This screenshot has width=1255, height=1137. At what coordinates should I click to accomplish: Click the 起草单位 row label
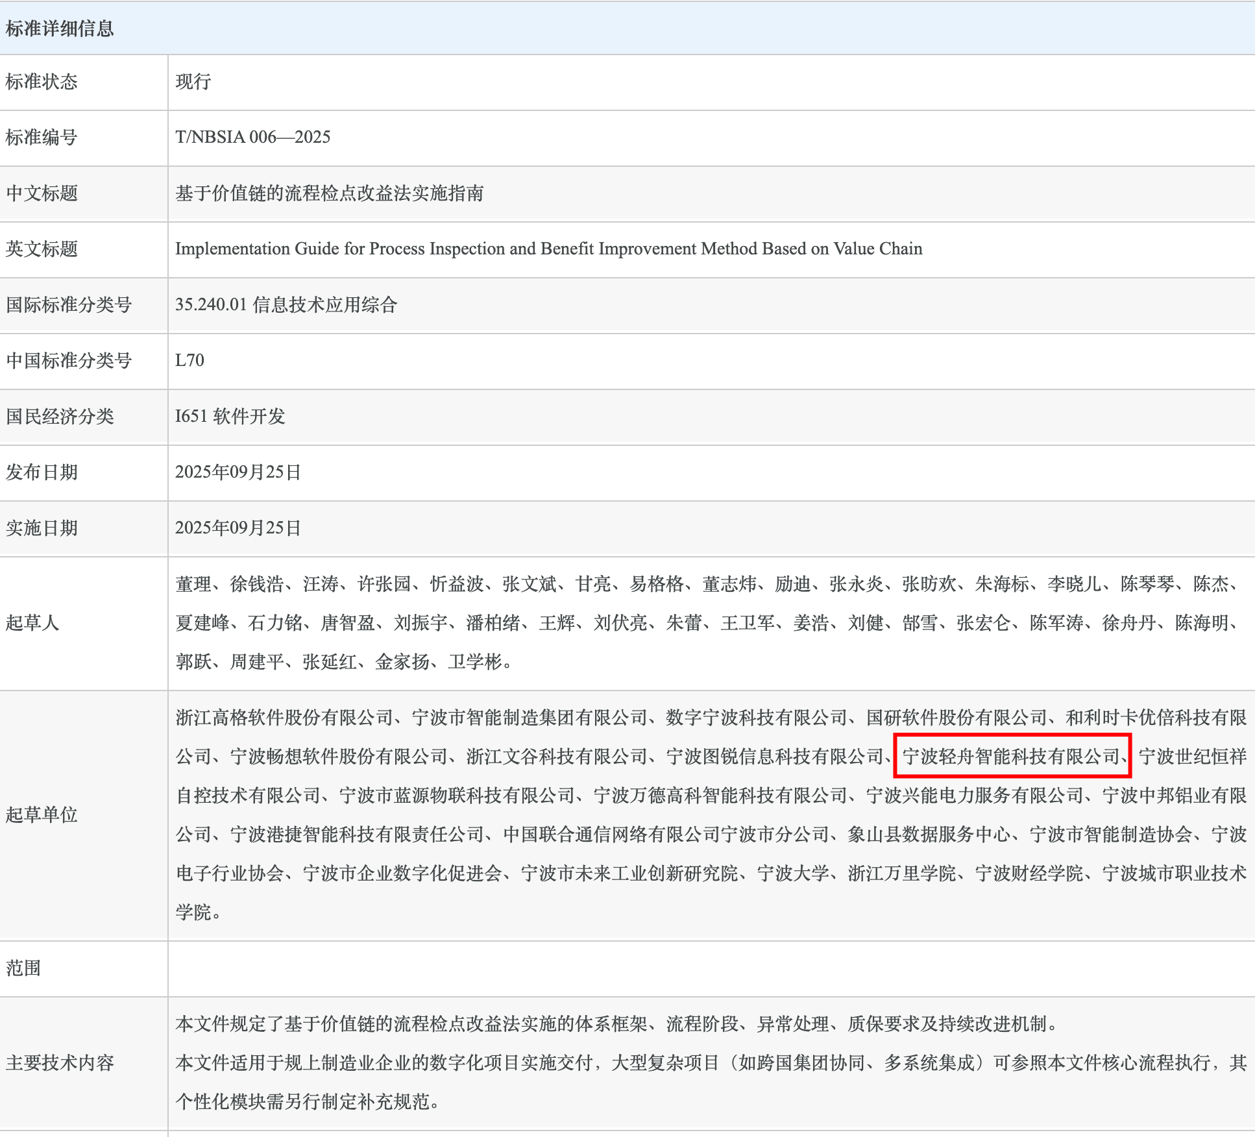coord(42,815)
